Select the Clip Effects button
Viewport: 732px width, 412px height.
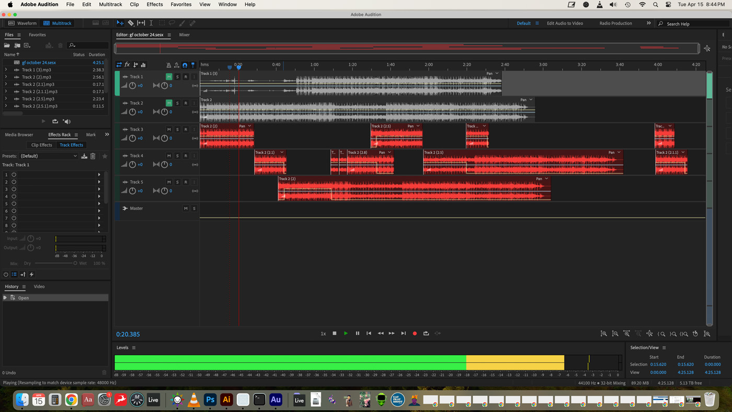click(x=41, y=145)
